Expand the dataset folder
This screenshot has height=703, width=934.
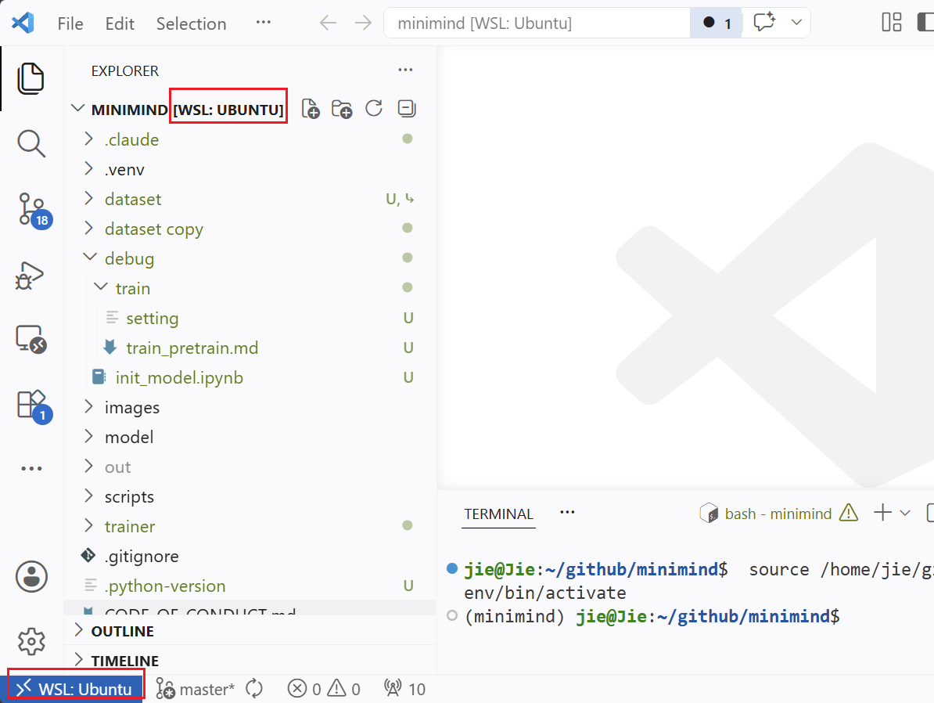coord(250,199)
